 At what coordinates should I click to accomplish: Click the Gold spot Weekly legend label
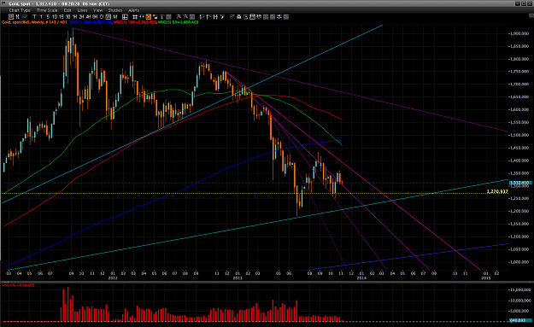coord(35,22)
